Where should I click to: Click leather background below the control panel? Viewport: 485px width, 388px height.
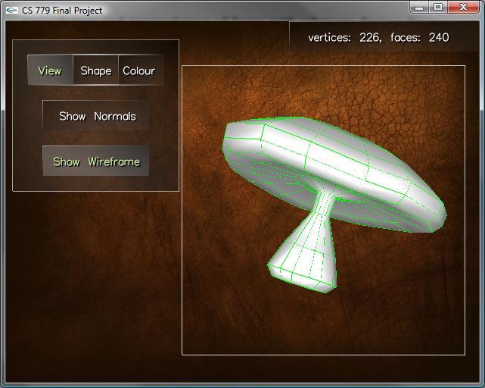tap(91, 288)
